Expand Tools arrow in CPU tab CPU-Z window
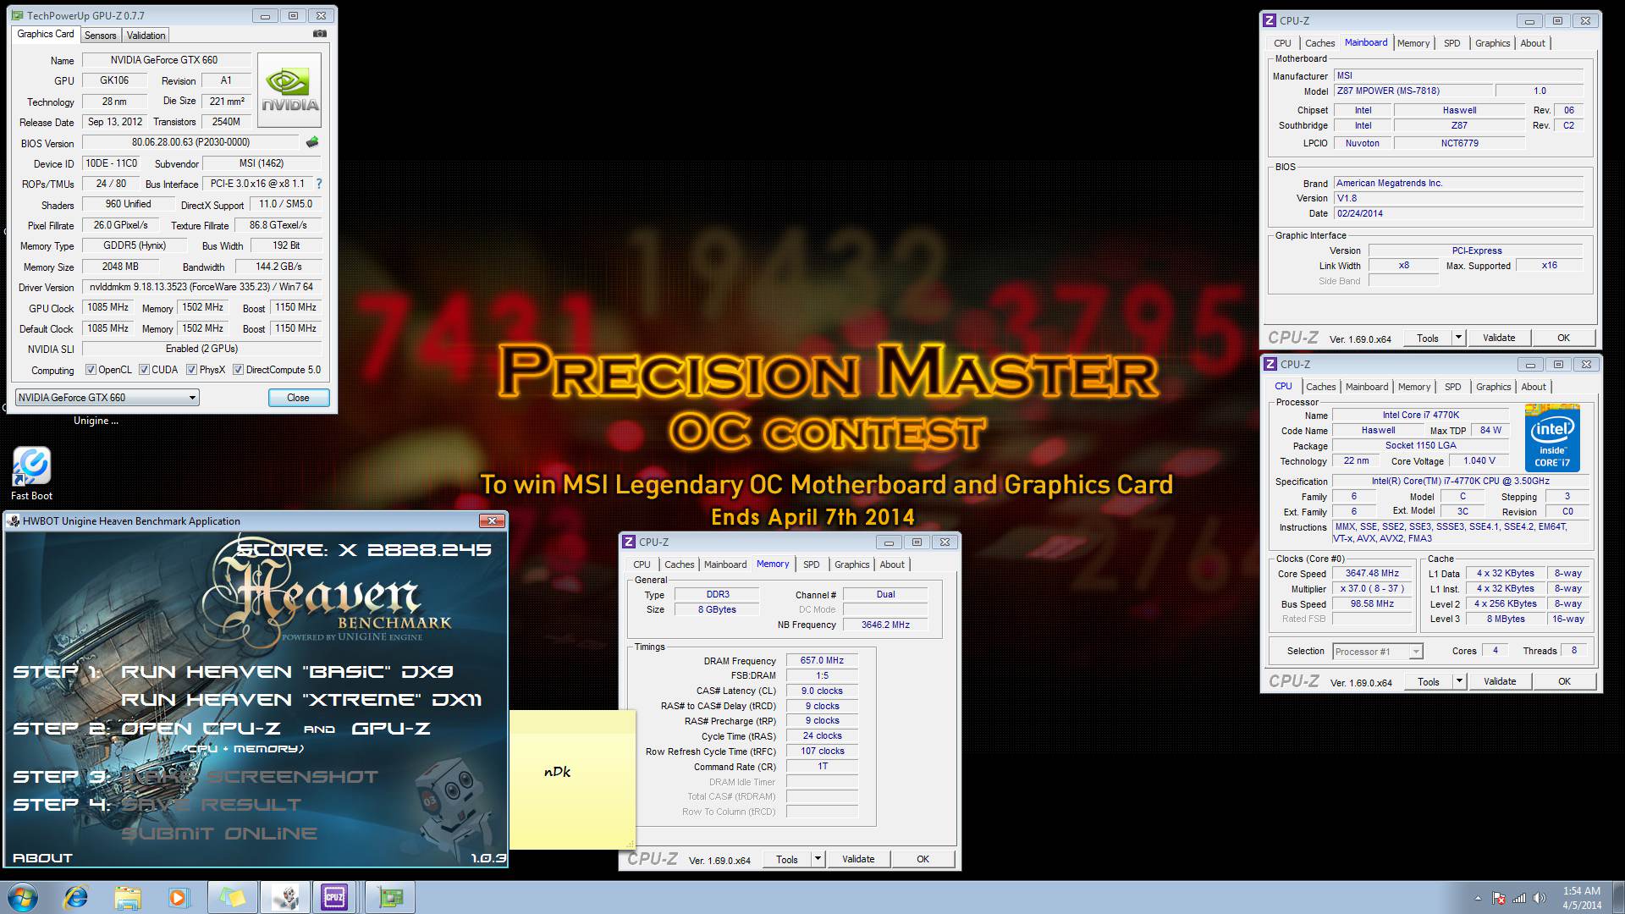Viewport: 1625px width, 914px height. point(1459,681)
